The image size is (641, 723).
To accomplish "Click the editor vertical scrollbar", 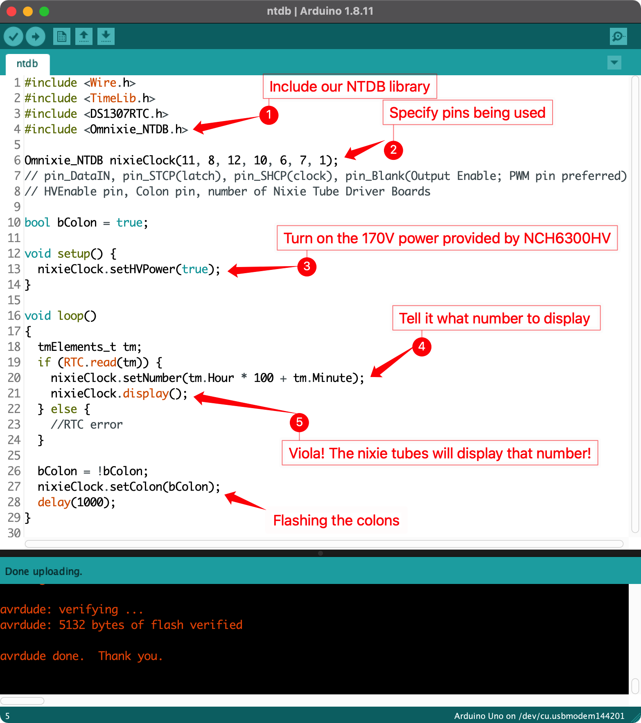I will pos(635,305).
